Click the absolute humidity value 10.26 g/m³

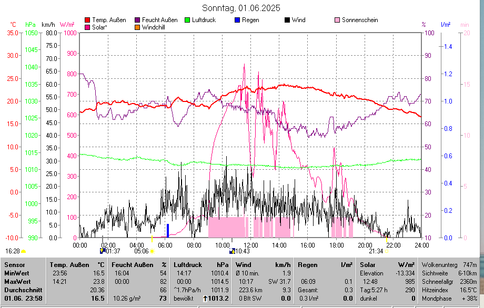coord(127,299)
